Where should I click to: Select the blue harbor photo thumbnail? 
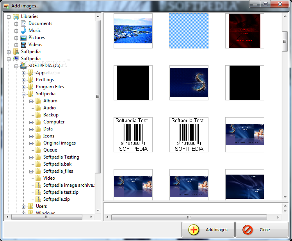[133, 31]
